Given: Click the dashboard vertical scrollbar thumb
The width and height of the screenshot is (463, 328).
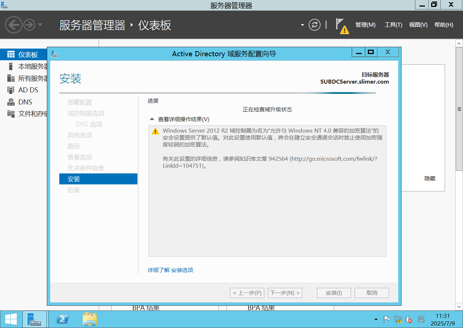Looking at the screenshot, I should [x=459, y=108].
